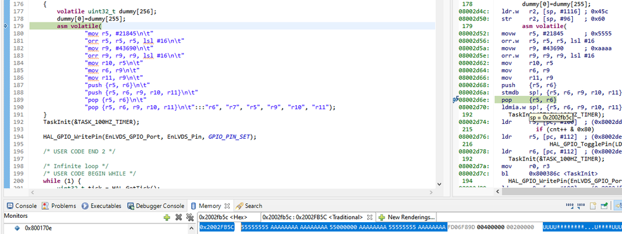Image resolution: width=622 pixels, height=234 pixels.
Task: Click the pin memory monitor icon
Action: tap(604, 206)
